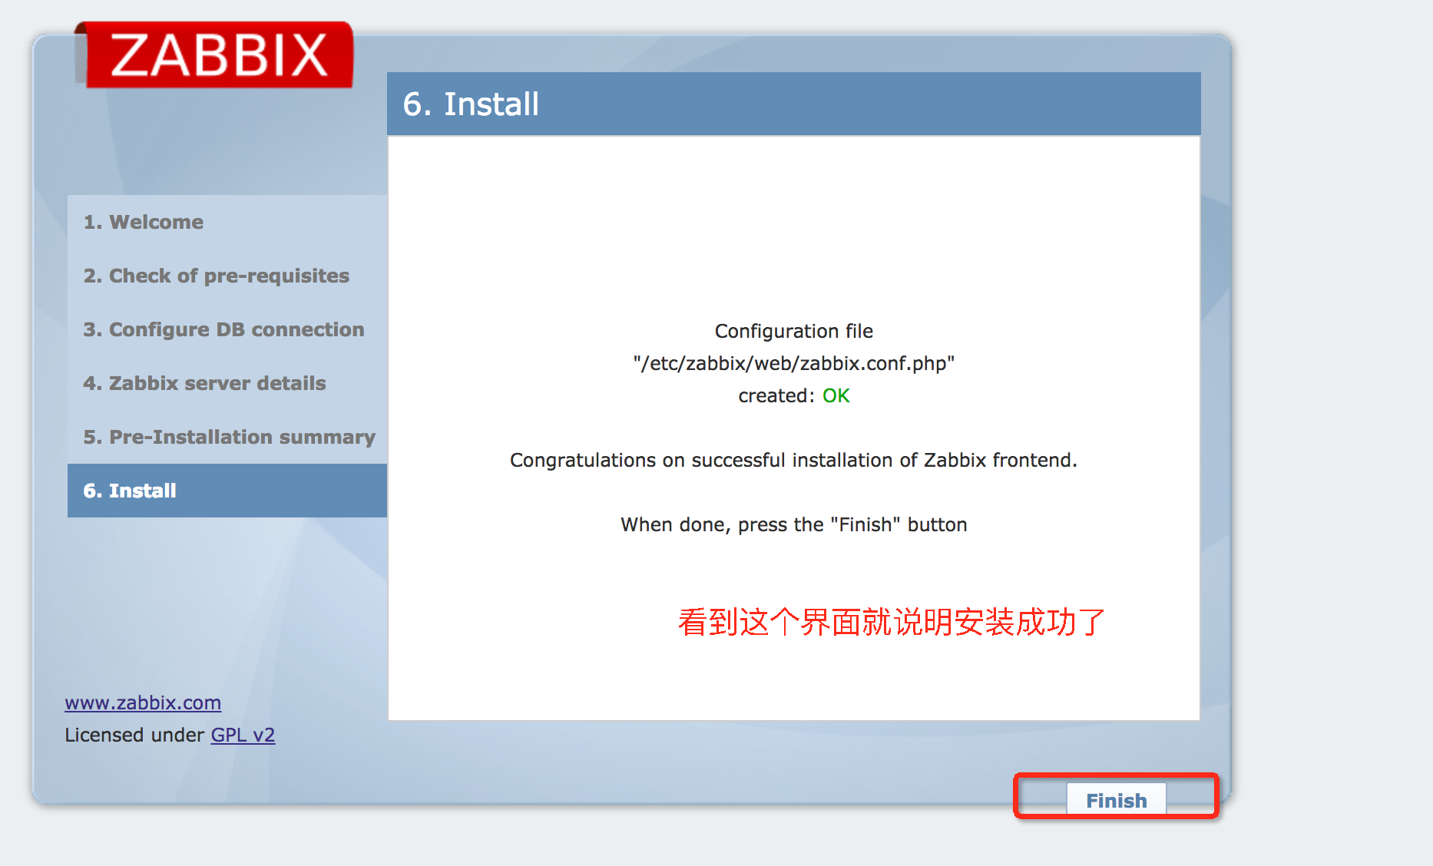Select step 4. Zabbix server details
1433x866 pixels.
[x=227, y=383]
